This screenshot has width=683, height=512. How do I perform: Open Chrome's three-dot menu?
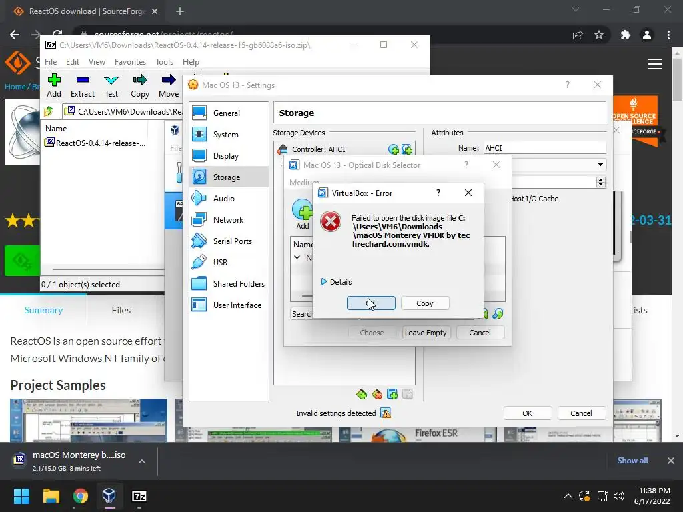point(668,35)
